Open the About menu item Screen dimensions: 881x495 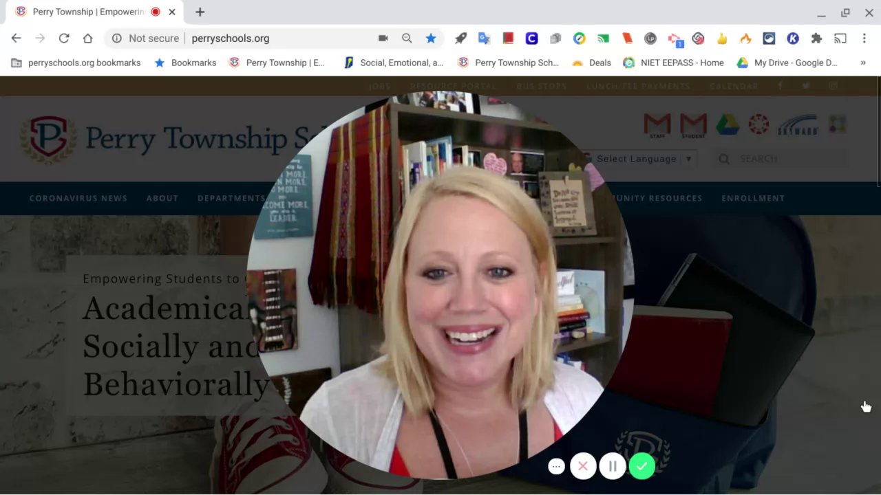tap(162, 198)
